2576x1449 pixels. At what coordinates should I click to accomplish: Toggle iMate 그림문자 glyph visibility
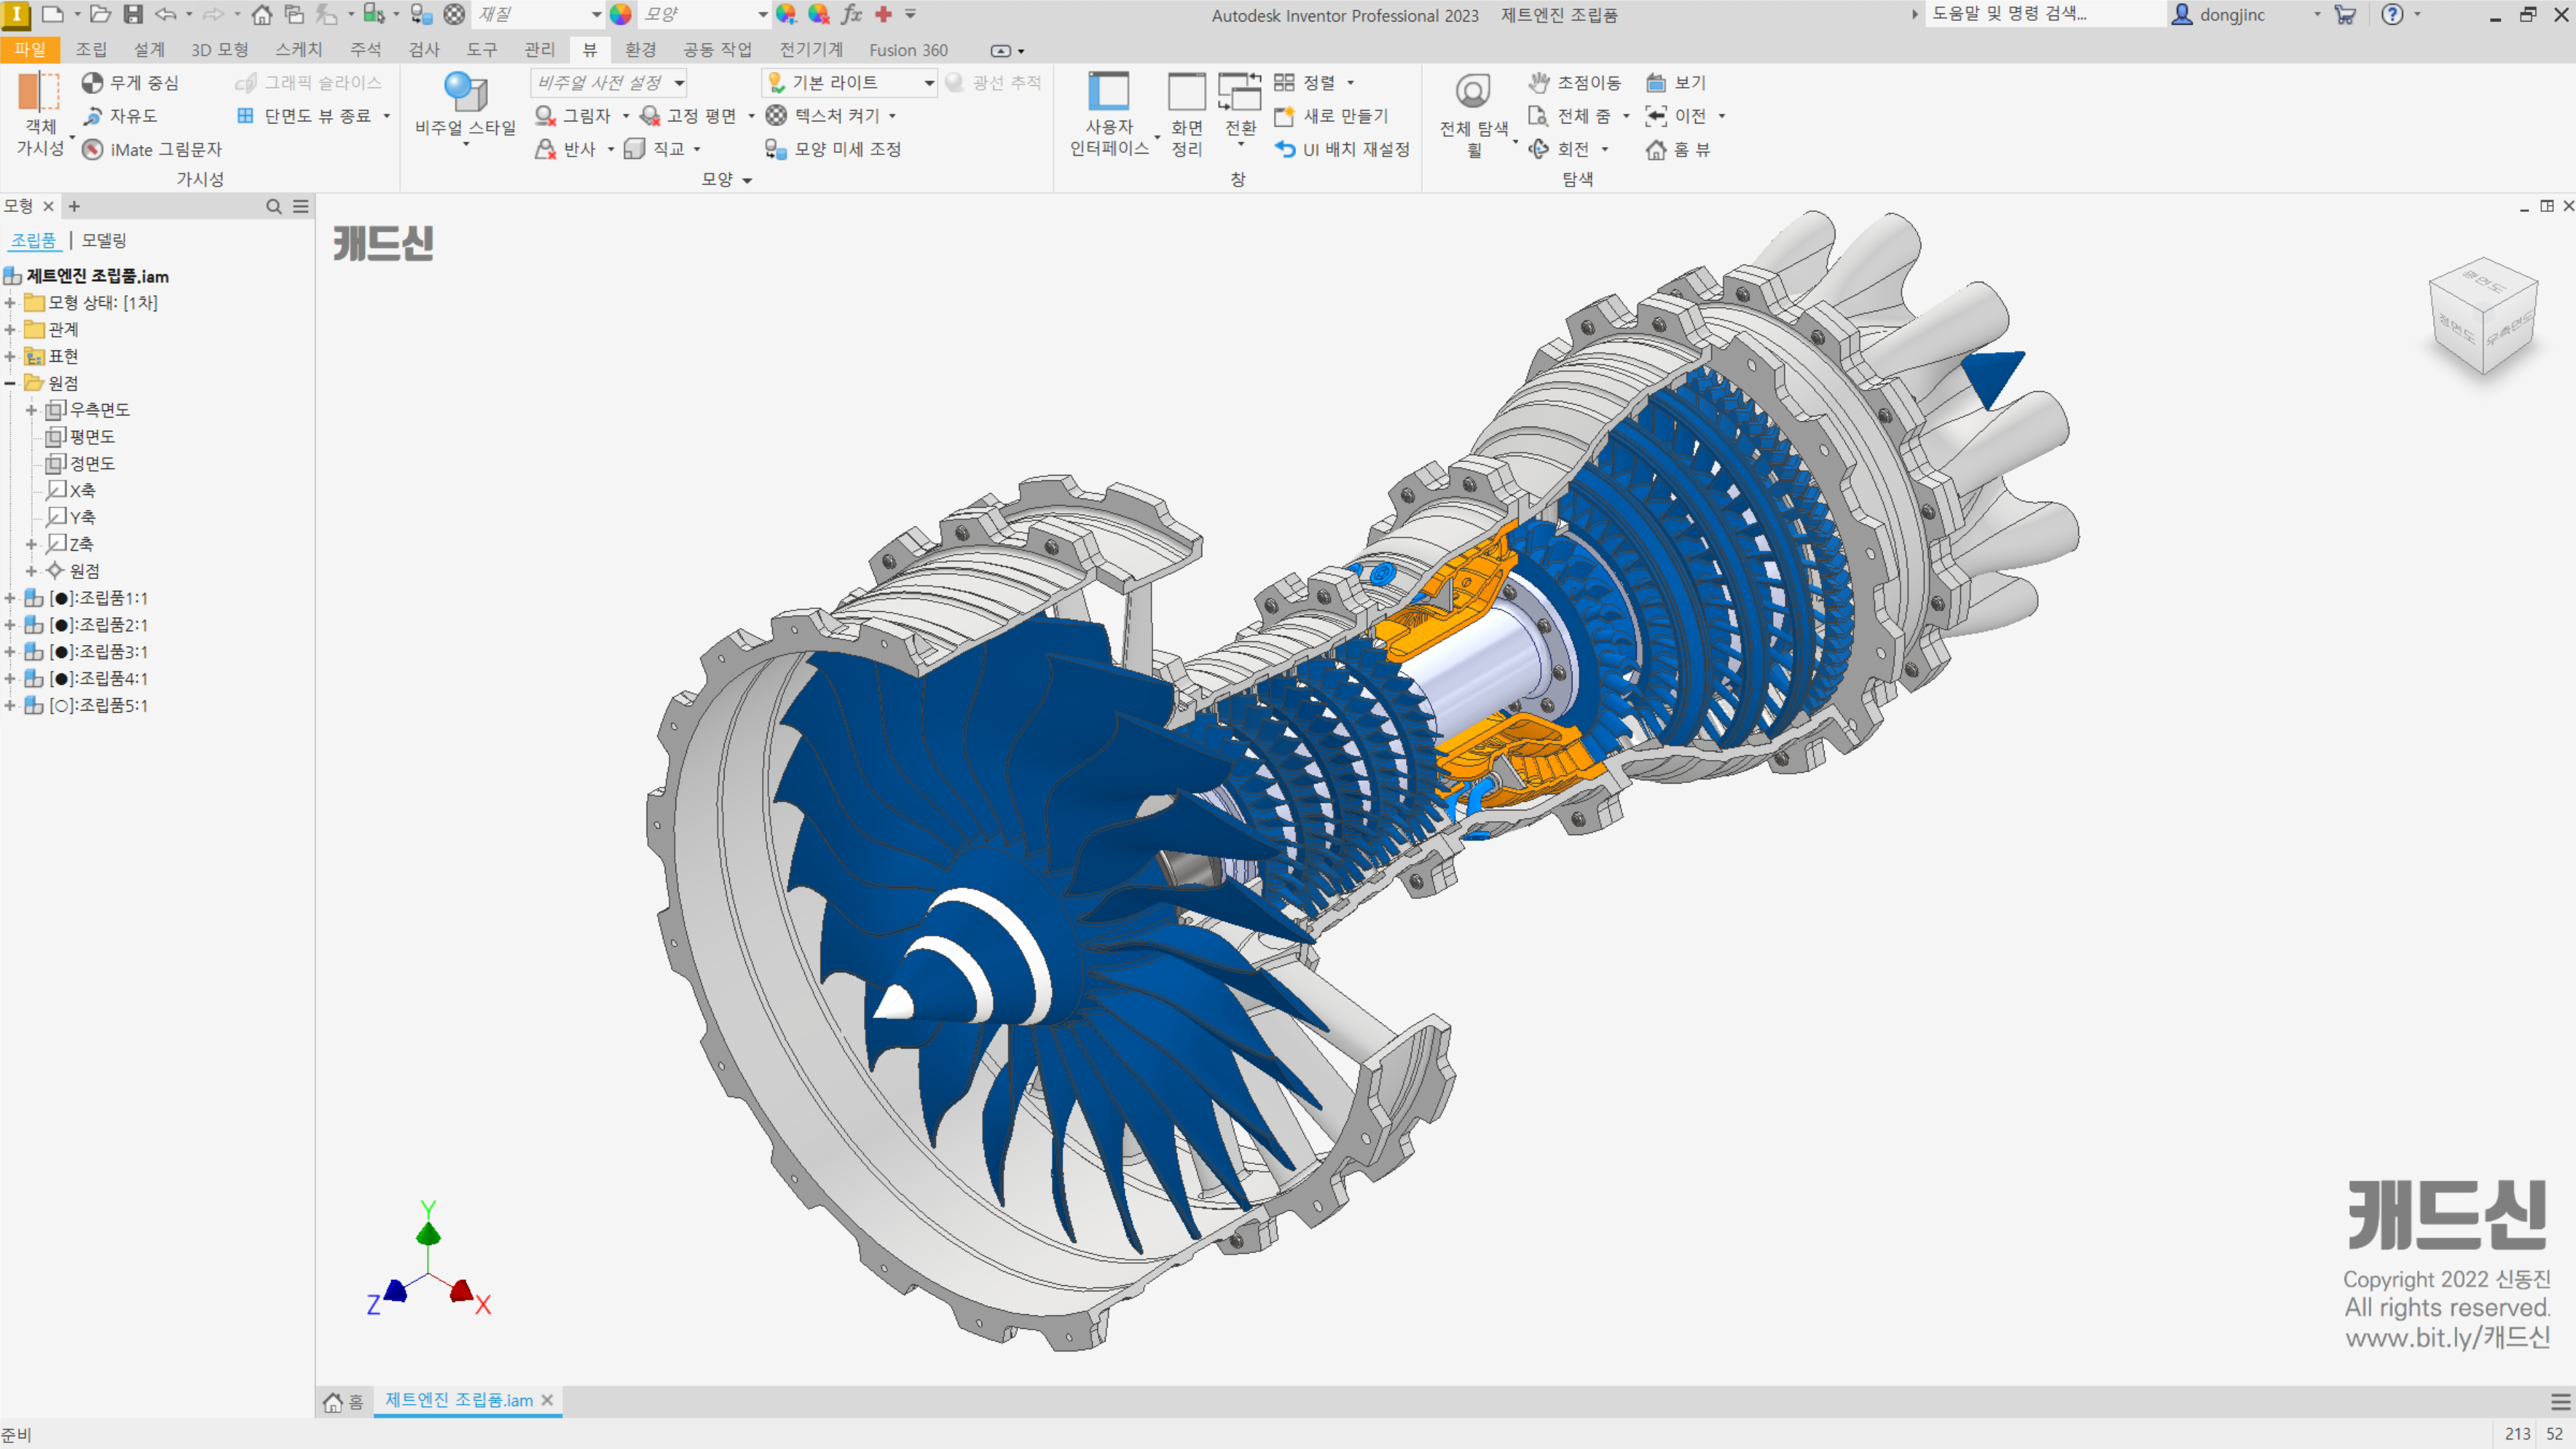pyautogui.click(x=152, y=149)
